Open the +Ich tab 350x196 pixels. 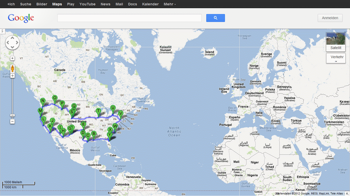tap(11, 4)
